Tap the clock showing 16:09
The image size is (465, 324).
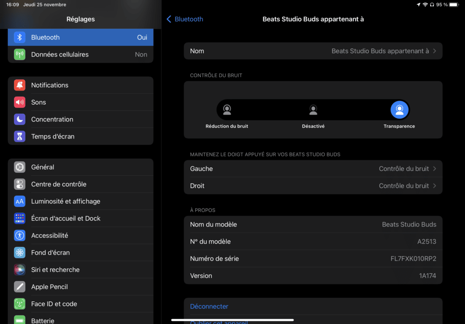click(12, 5)
